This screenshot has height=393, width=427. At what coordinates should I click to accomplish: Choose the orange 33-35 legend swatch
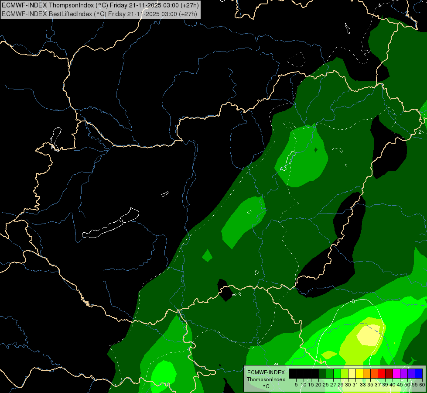[x=367, y=374]
